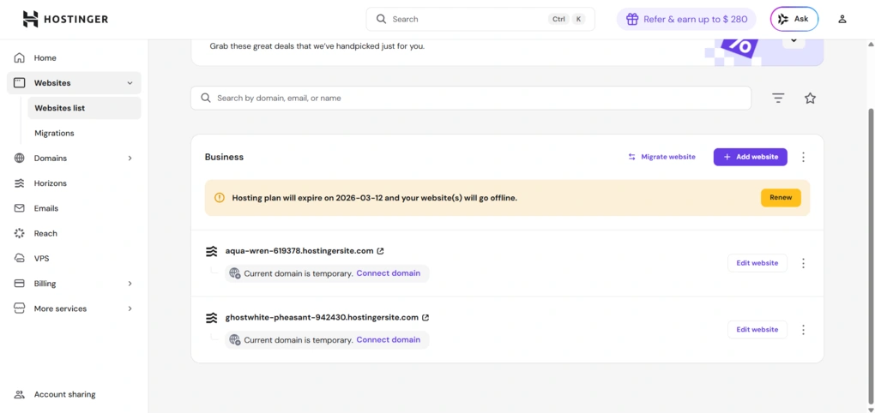Click the magnifier icon in the top search bar
Screen dimensions: 875x413
(x=381, y=19)
